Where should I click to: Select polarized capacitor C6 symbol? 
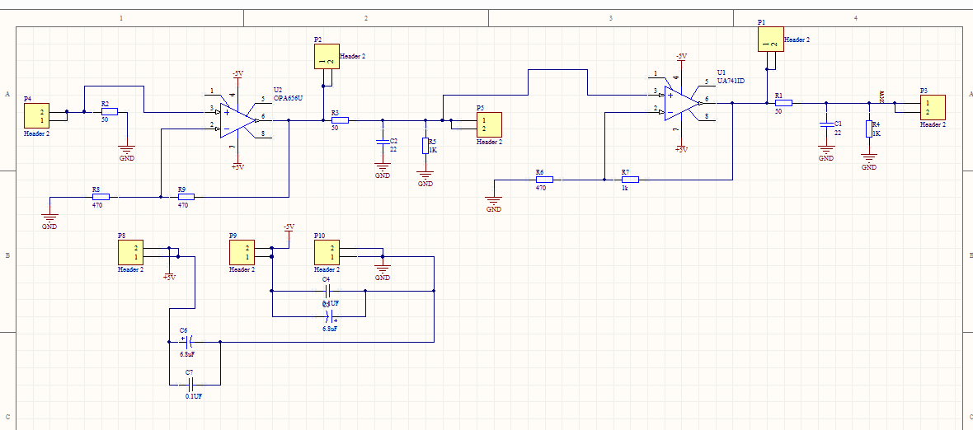[x=190, y=341]
